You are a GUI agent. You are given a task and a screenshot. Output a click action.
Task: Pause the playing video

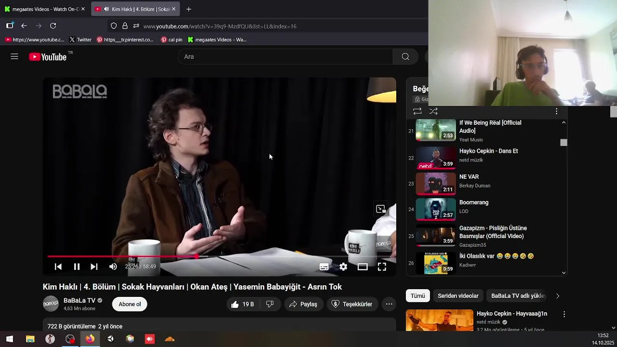click(x=77, y=267)
